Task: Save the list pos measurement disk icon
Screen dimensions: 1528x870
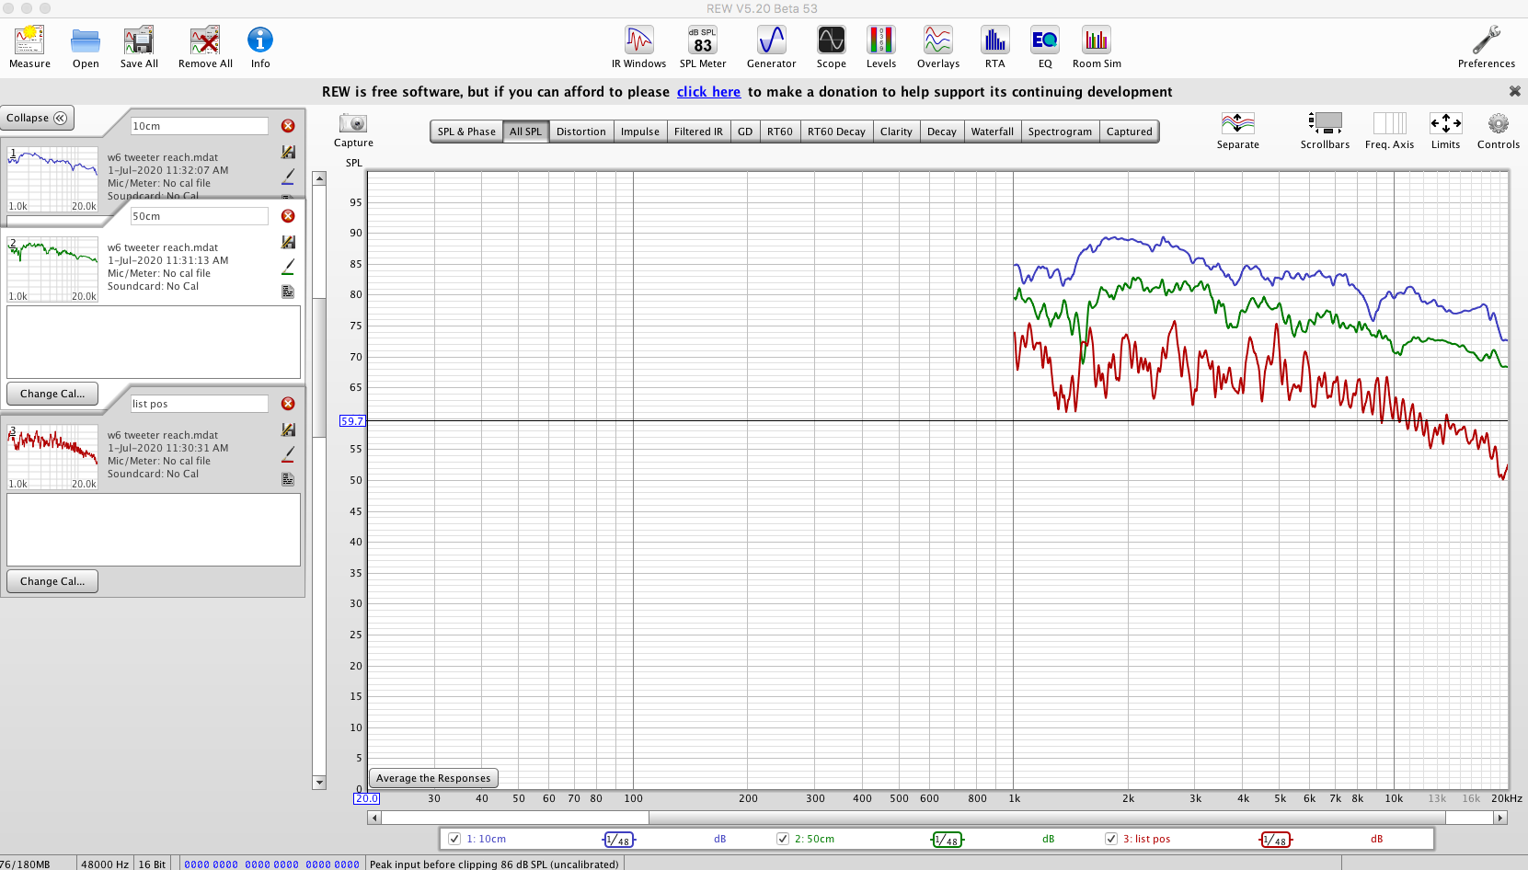Action: click(x=288, y=429)
